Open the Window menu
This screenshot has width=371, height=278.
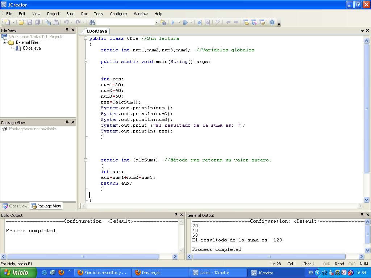click(141, 14)
